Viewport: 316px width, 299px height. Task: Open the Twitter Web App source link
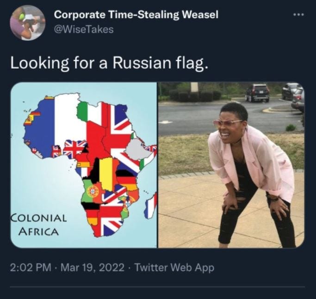point(174,267)
